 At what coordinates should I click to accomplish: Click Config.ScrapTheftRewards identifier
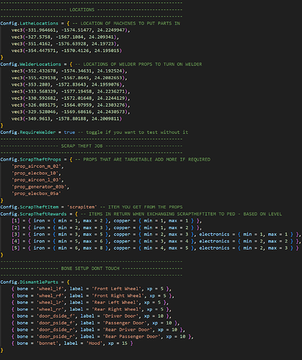tap(33, 214)
